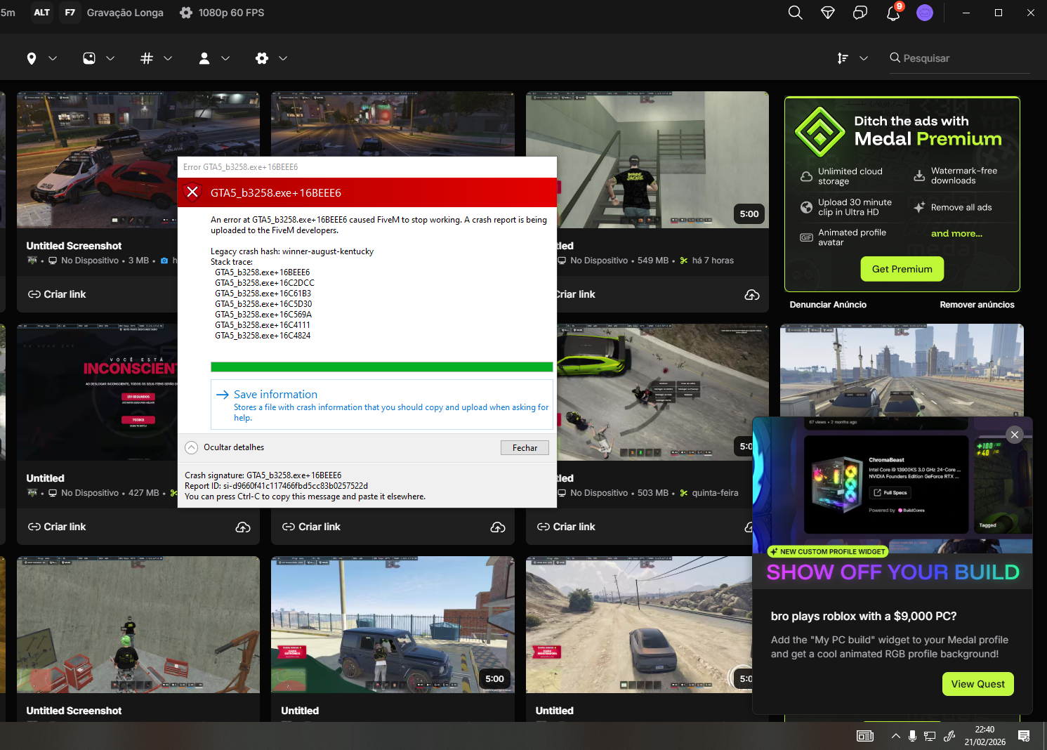The width and height of the screenshot is (1047, 750).
Task: Expand the hashtag filter chevron
Action: [x=168, y=58]
